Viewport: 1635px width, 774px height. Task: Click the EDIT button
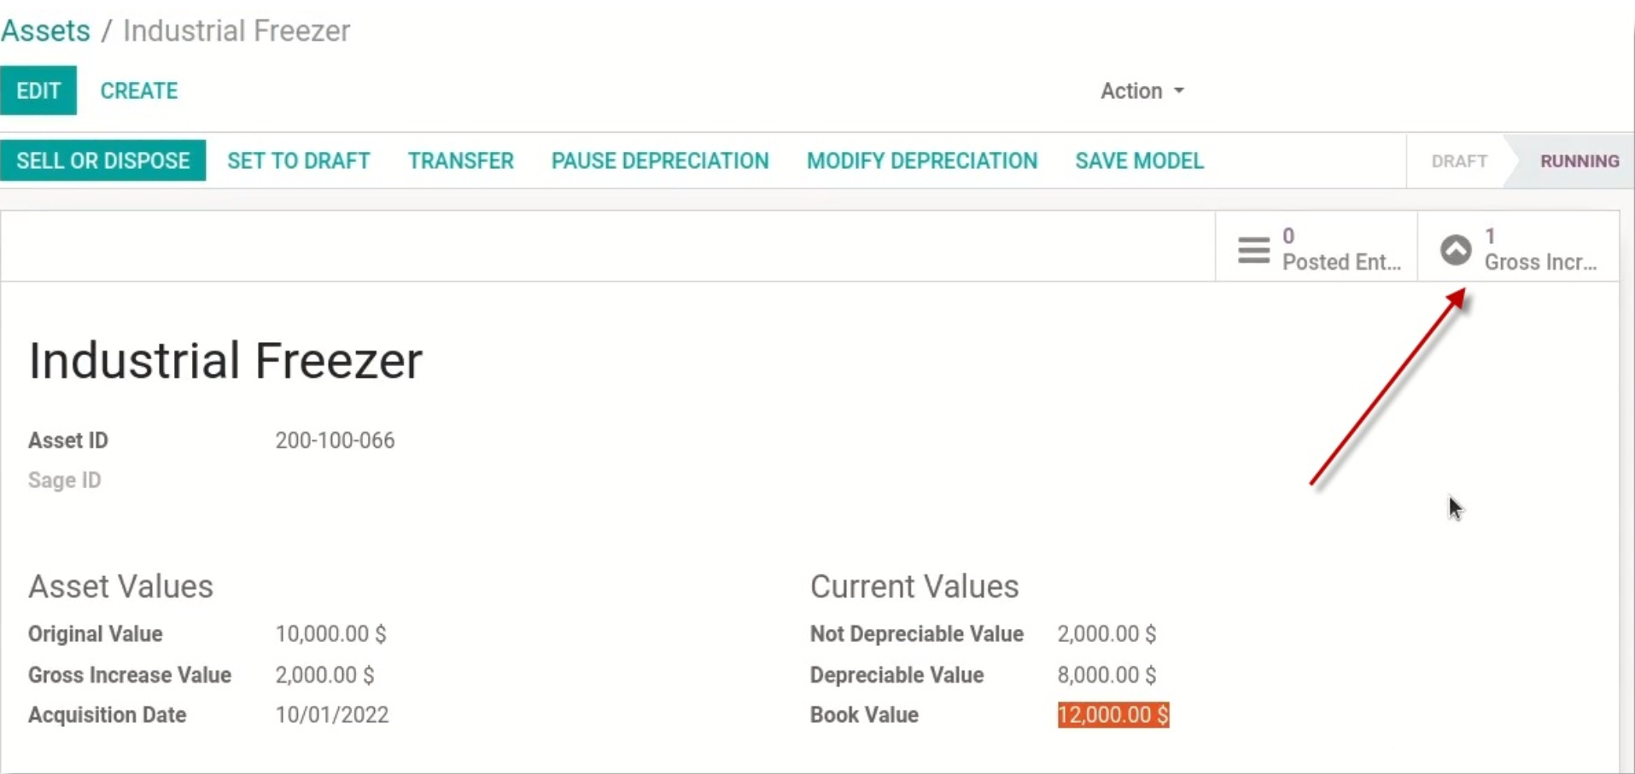38,90
